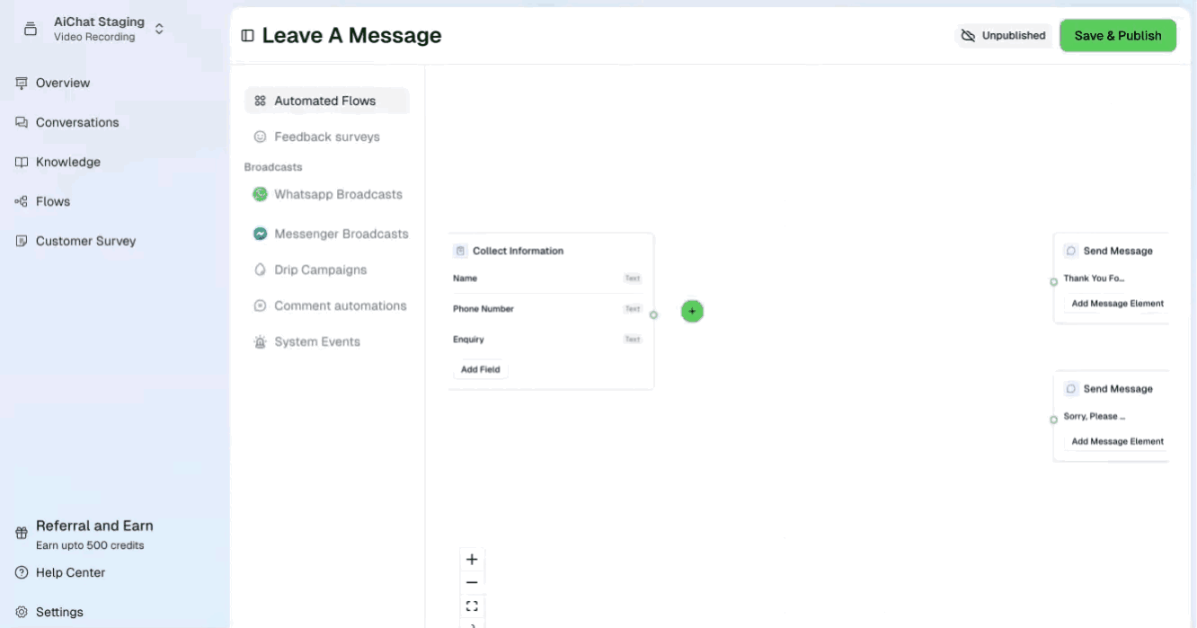Click the Messenger Broadcasts icon

[x=260, y=234]
